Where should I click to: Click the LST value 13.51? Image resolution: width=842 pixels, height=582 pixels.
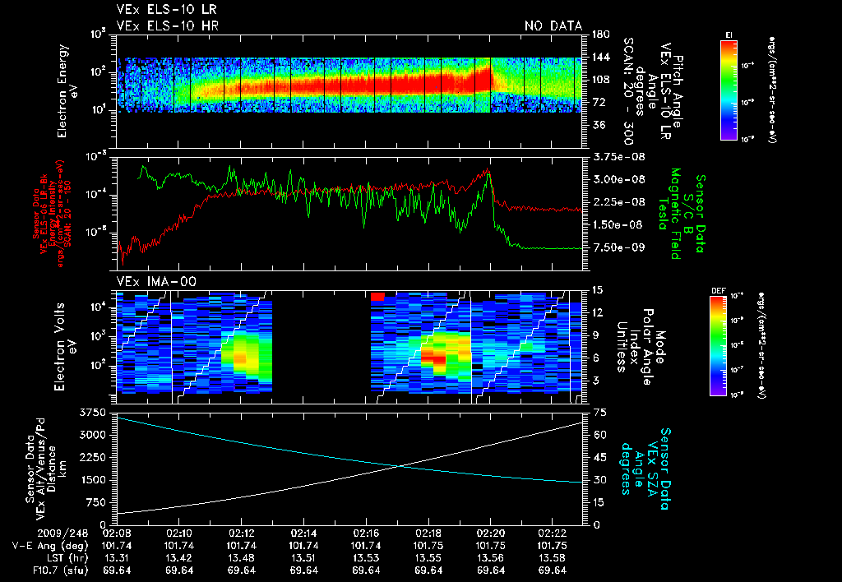click(303, 558)
